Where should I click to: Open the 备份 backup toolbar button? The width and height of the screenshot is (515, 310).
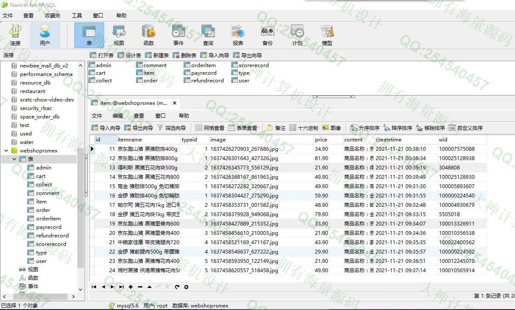coord(268,35)
